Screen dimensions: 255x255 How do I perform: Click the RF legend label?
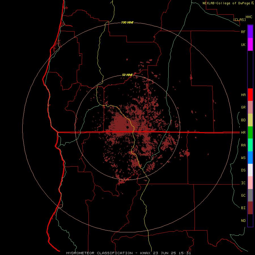tap(243, 32)
